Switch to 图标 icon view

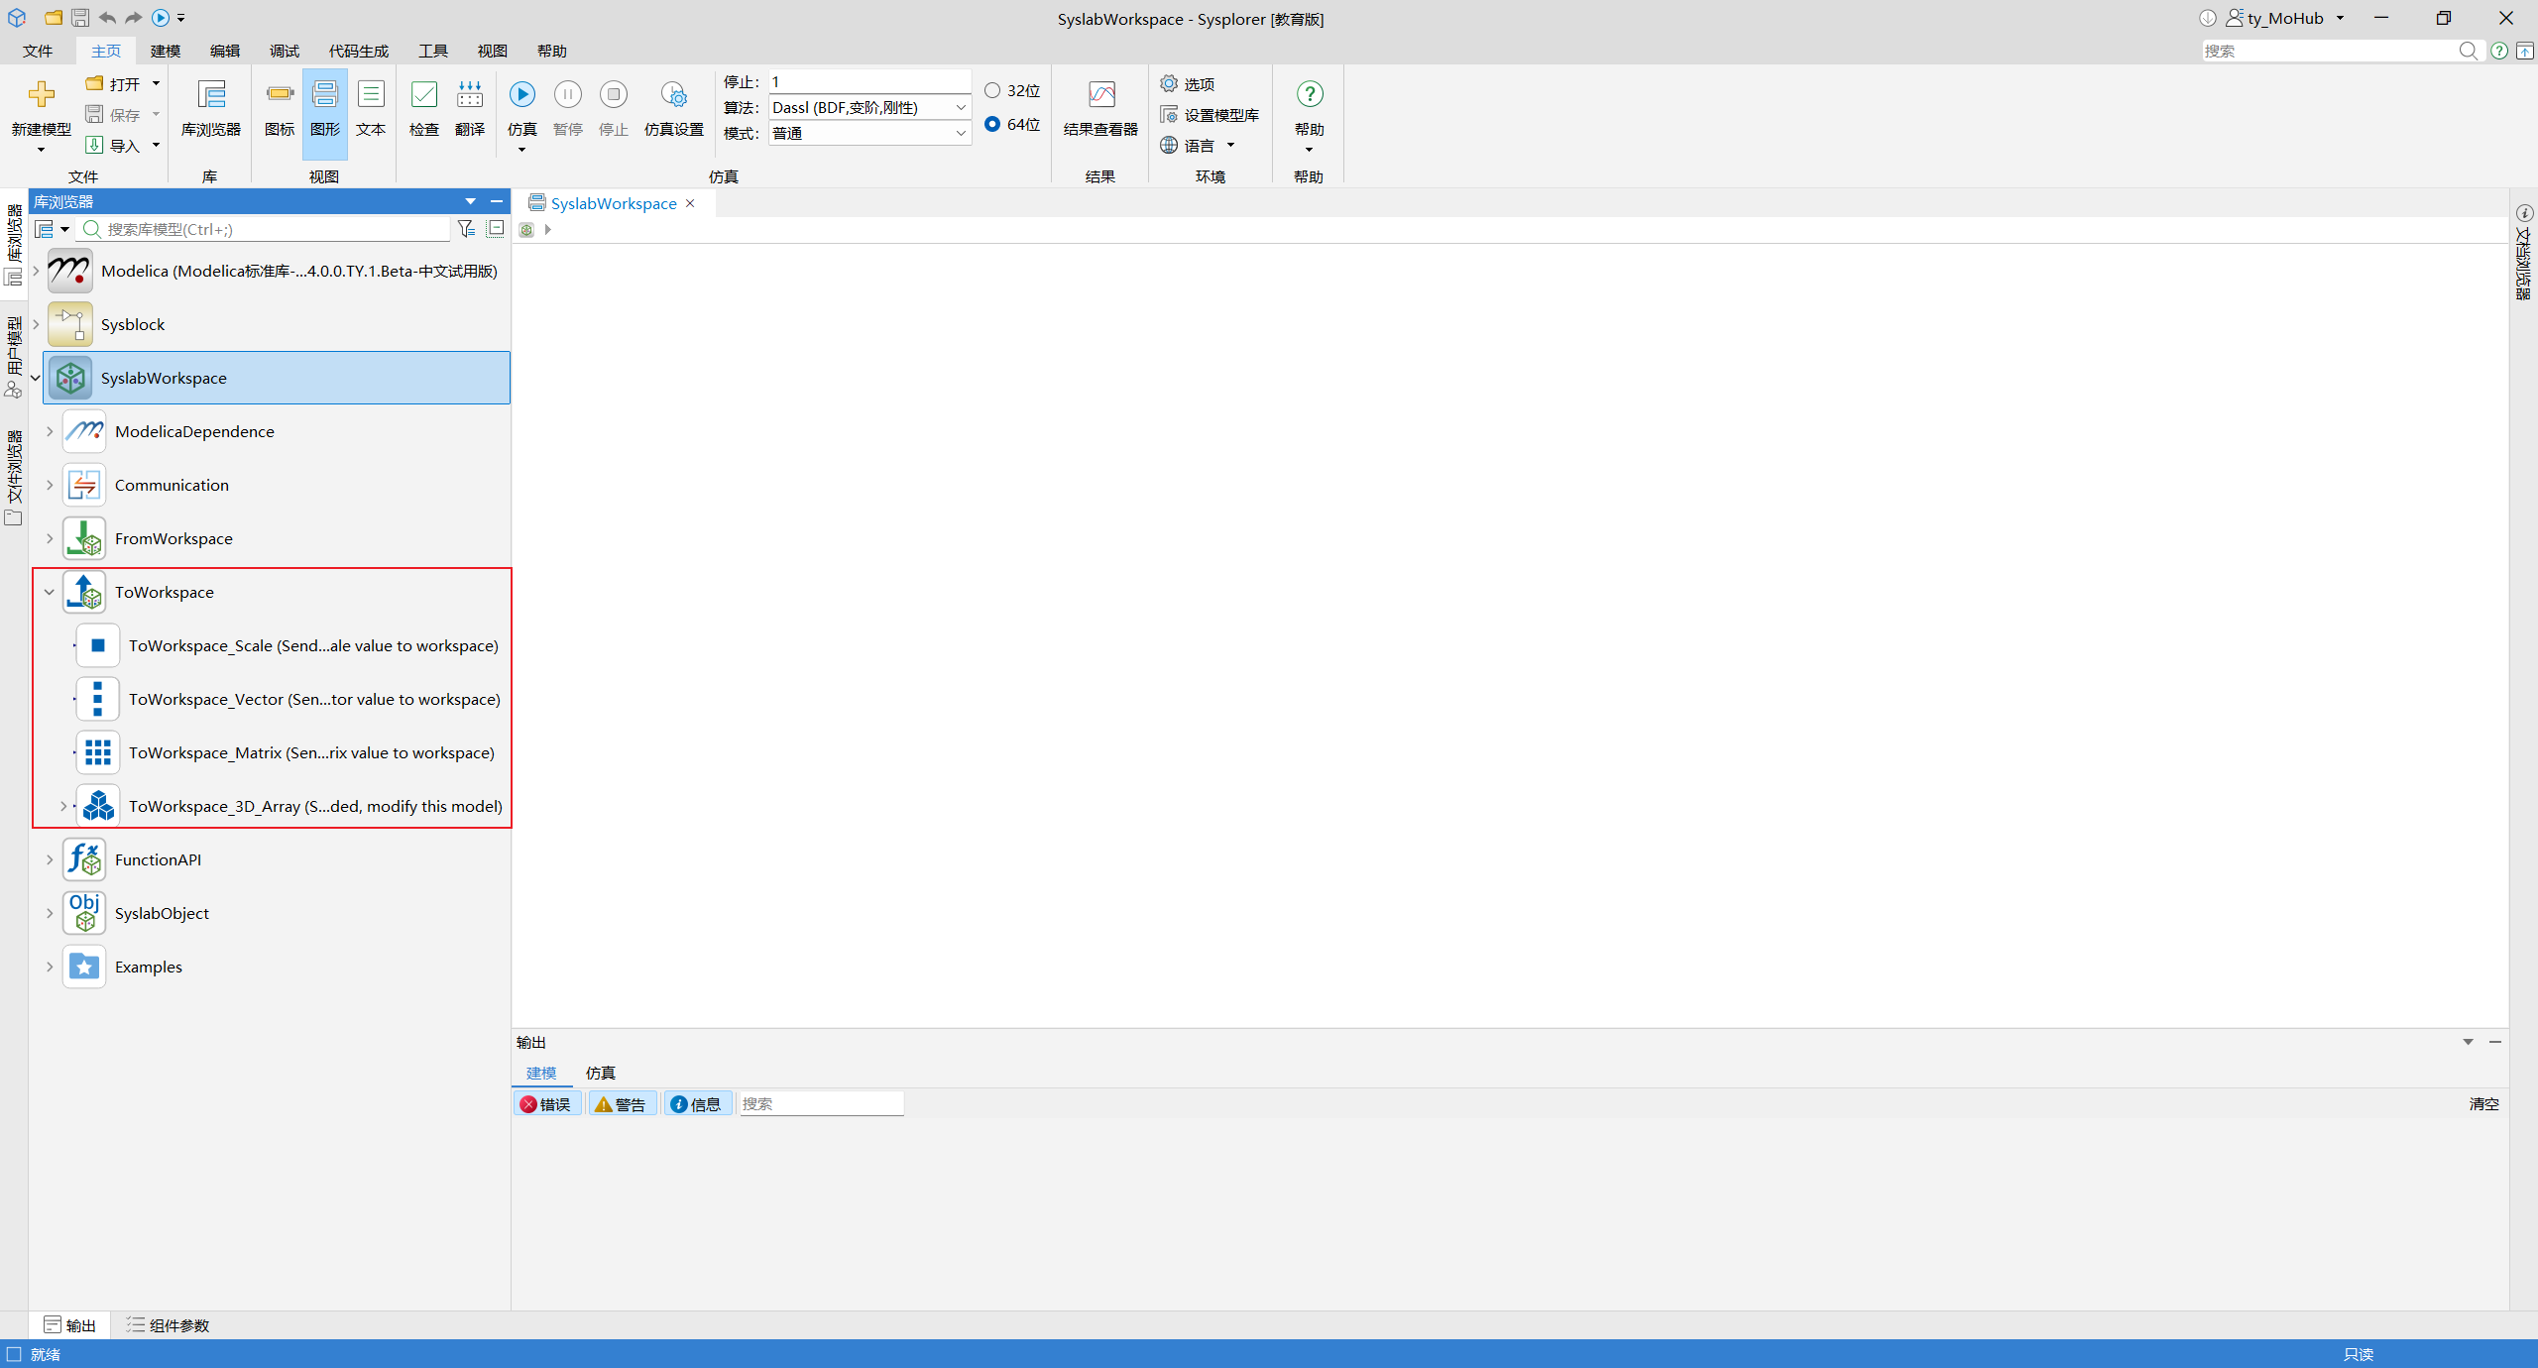(280, 94)
